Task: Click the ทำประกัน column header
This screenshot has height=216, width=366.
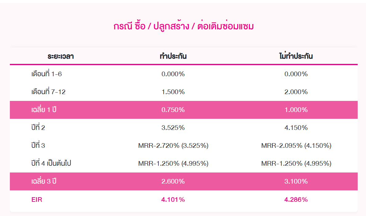Action: [173, 56]
